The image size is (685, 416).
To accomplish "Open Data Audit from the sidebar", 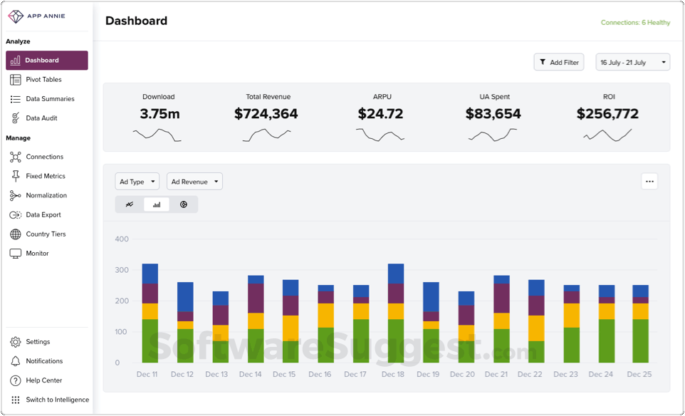I will tap(15, 118).
